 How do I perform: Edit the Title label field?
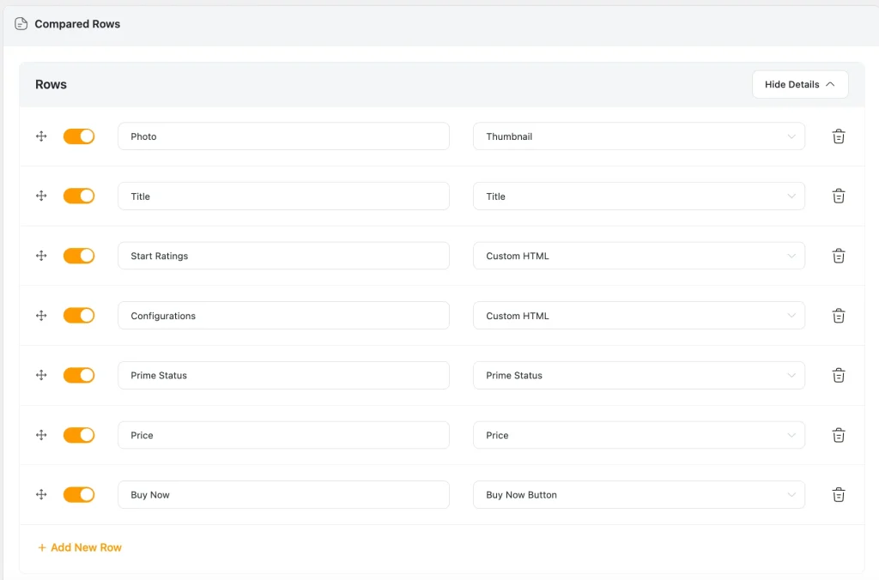point(283,196)
